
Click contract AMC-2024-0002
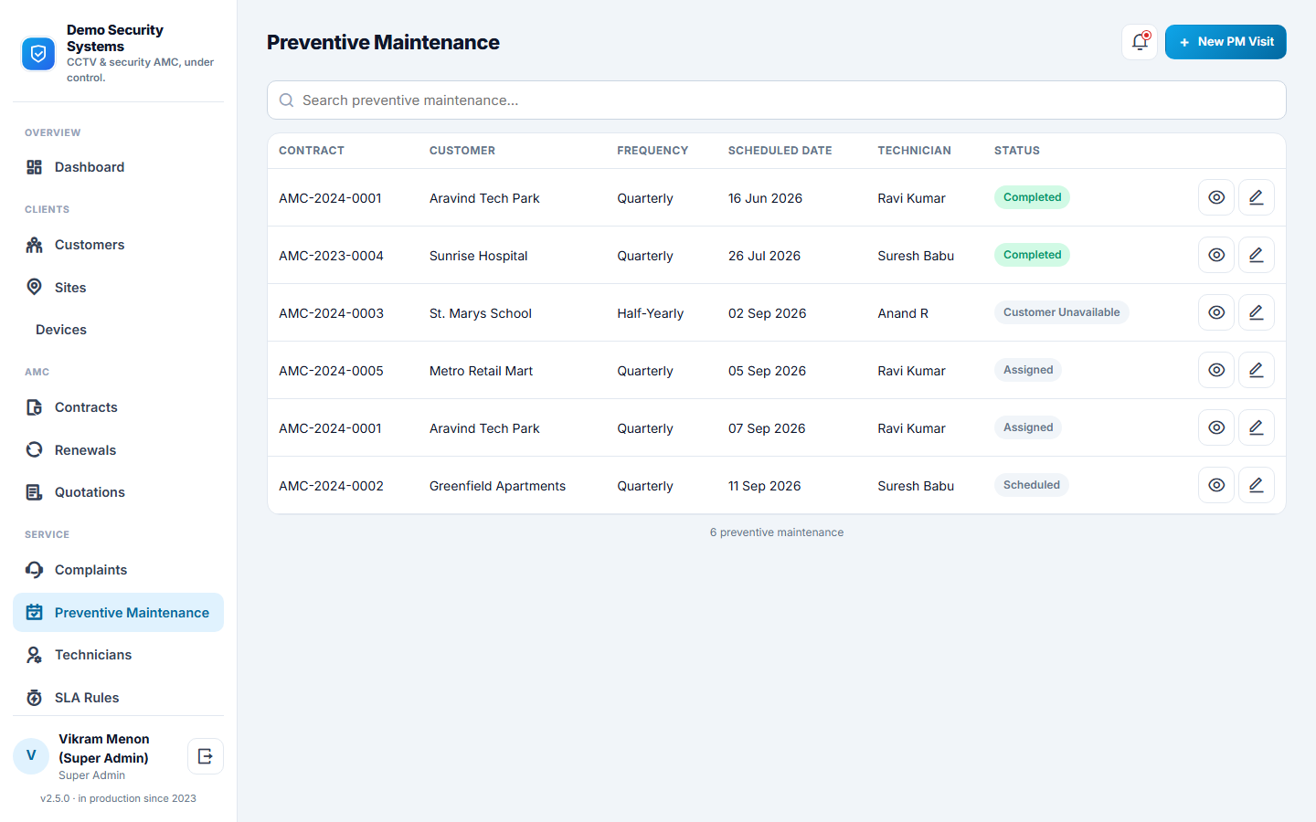[x=331, y=486]
